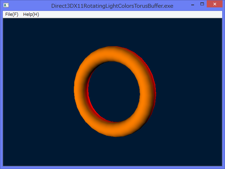Minimize the Direct3DX11 torus window
The width and height of the screenshot is (225, 169).
(193, 4)
